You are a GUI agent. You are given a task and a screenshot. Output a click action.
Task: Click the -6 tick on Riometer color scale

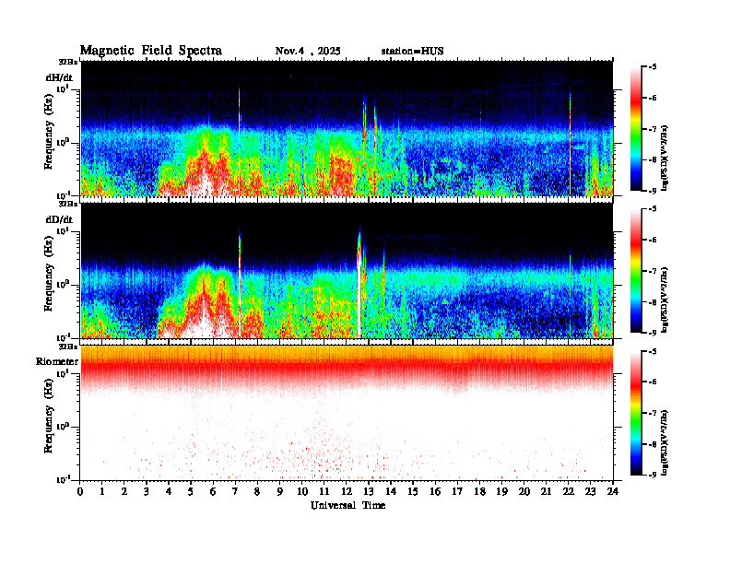coord(653,382)
